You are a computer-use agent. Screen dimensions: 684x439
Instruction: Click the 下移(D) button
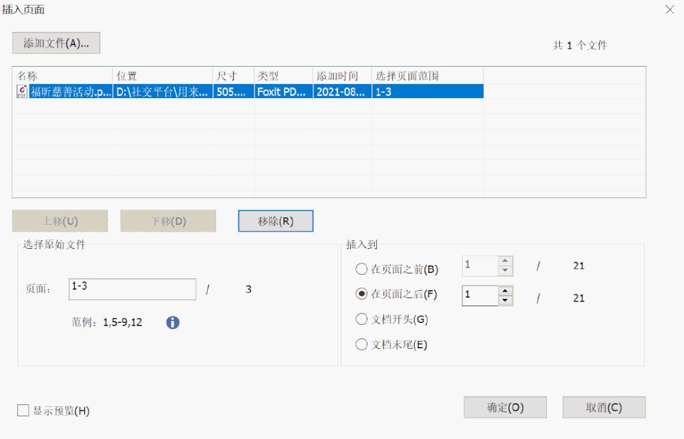[x=168, y=220]
